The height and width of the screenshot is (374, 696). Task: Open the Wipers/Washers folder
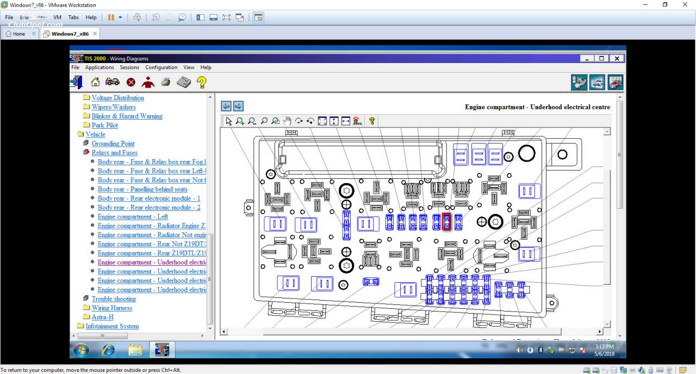114,107
